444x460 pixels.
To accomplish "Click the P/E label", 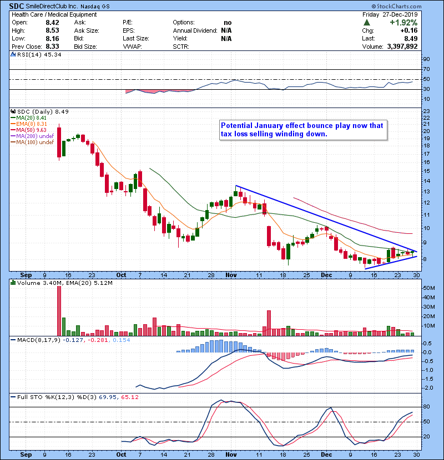I will pyautogui.click(x=128, y=23).
